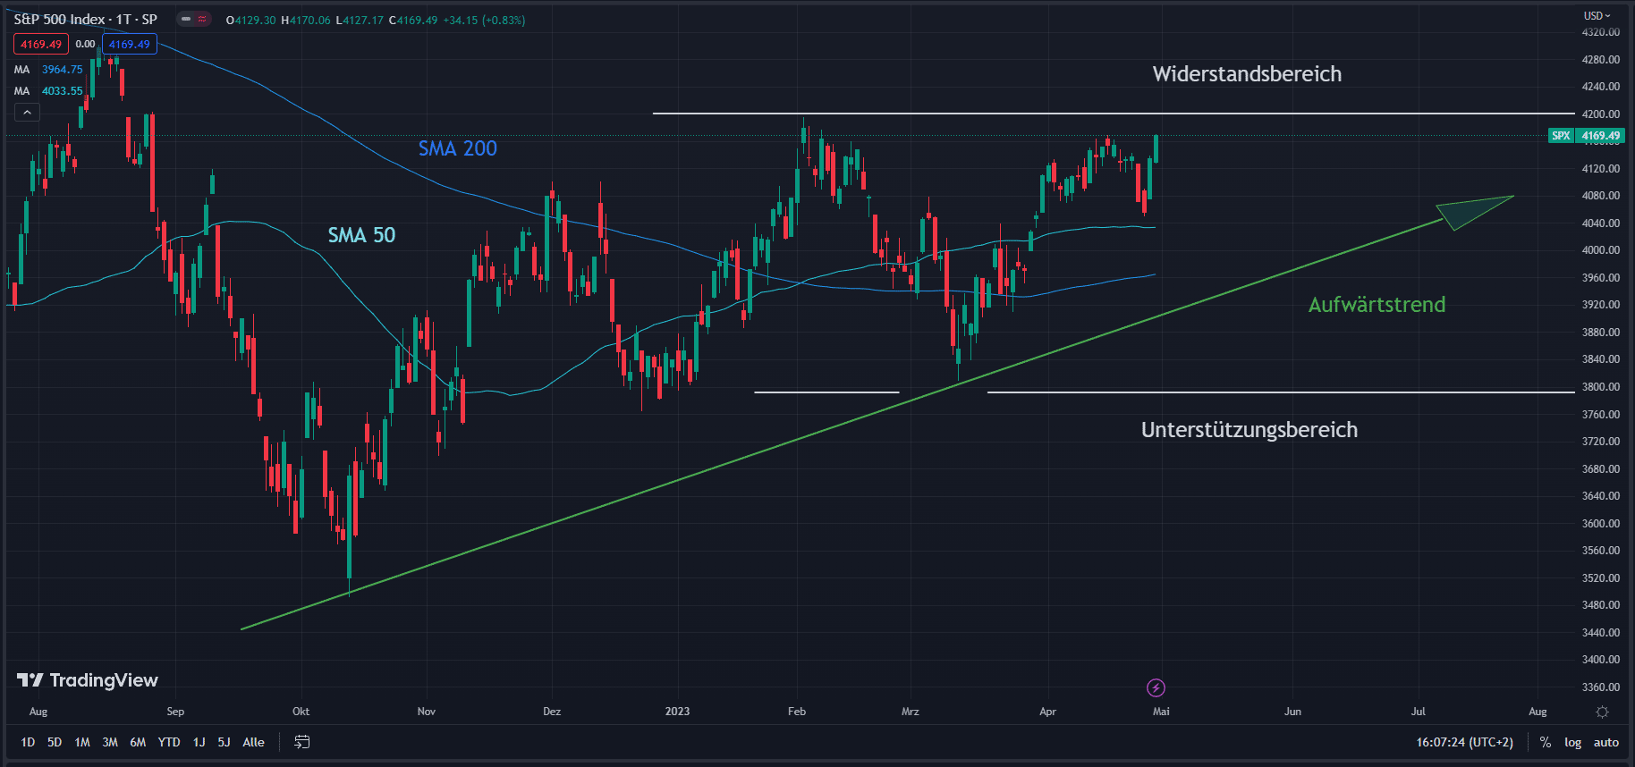The height and width of the screenshot is (767, 1635).
Task: Select the 1J time range
Action: coord(199,742)
